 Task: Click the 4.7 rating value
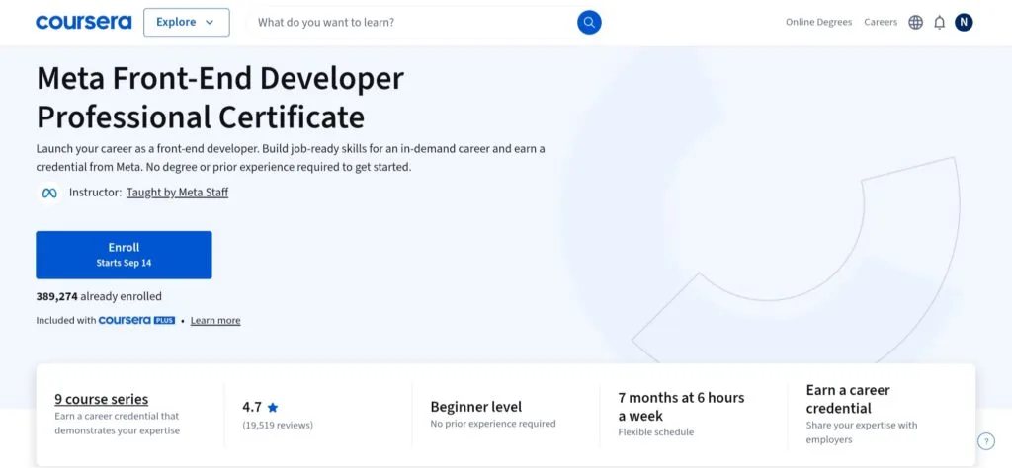(x=252, y=407)
